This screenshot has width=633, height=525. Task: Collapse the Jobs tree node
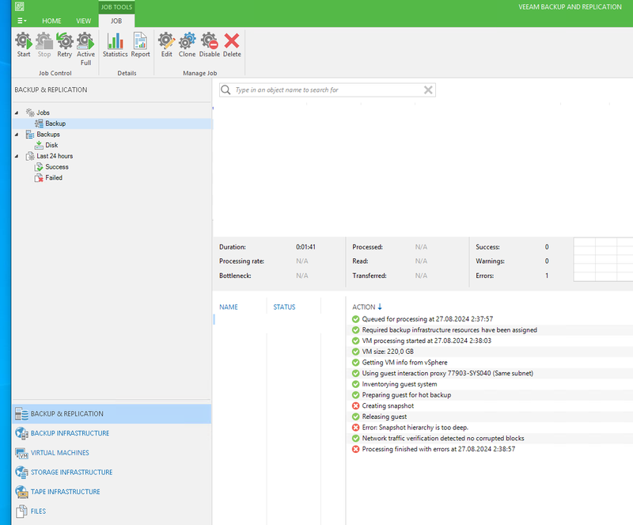17,113
